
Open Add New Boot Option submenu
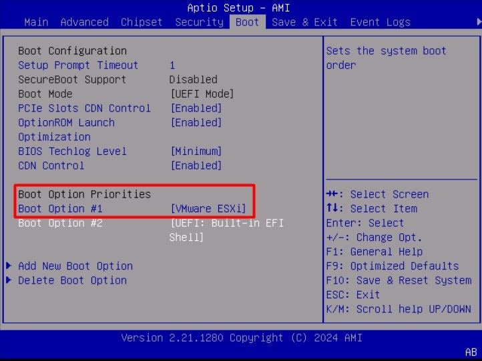pos(75,266)
